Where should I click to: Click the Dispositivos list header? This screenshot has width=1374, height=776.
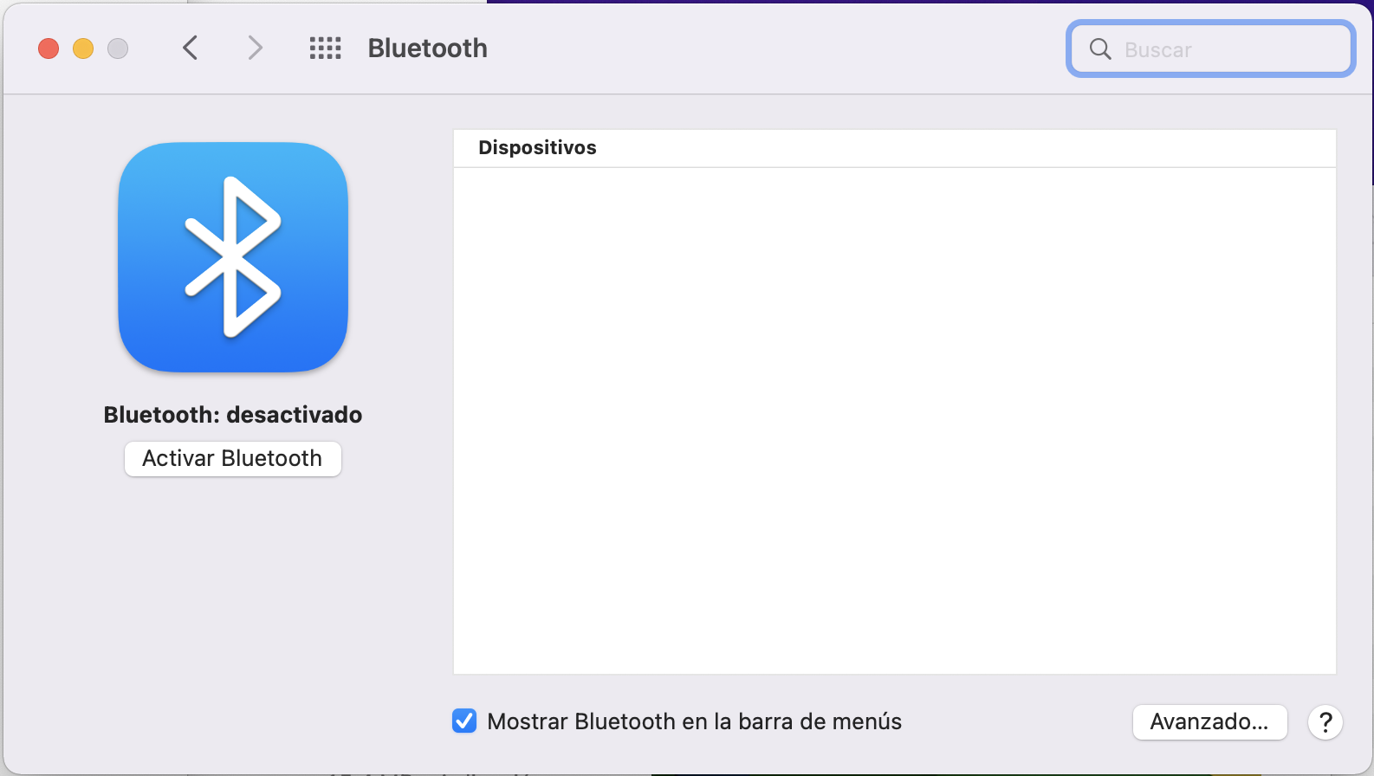[x=894, y=148]
